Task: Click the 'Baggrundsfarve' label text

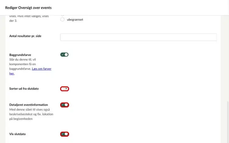Action: pos(20,55)
